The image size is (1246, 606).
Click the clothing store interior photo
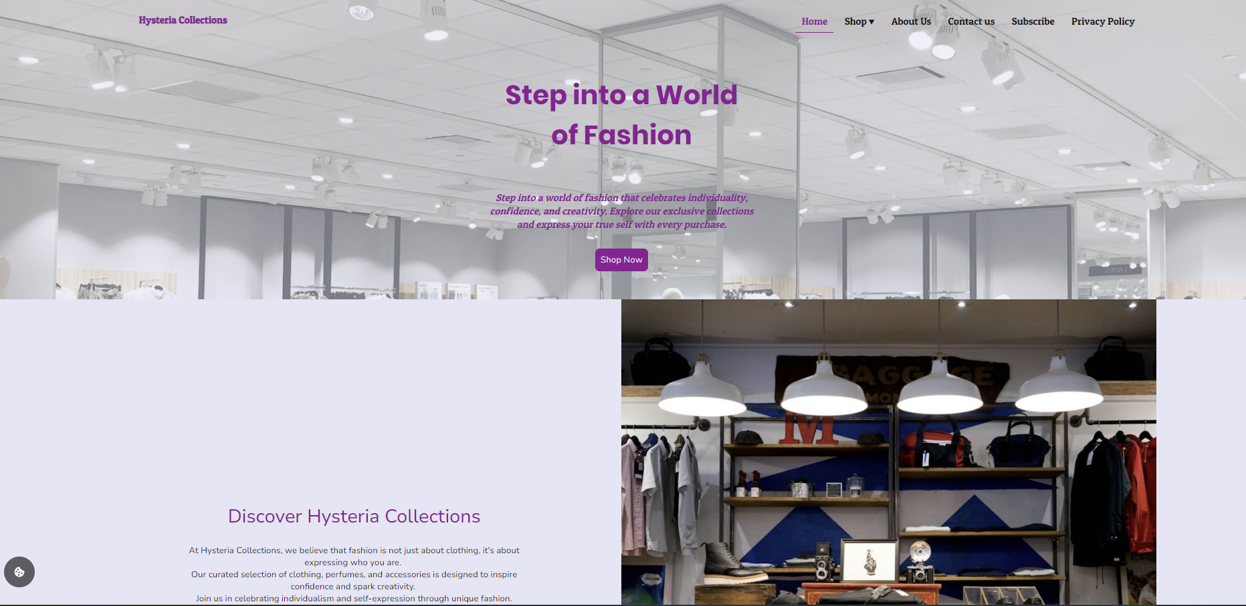(x=889, y=452)
